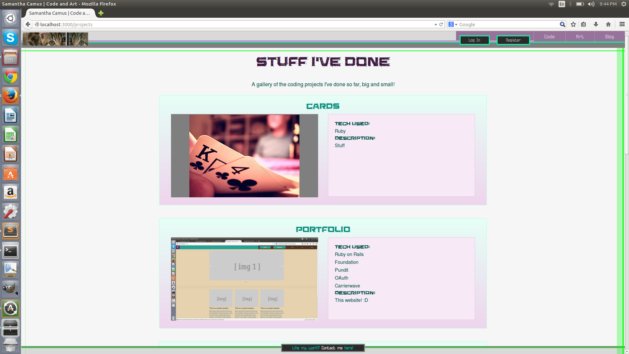
Task: Click the Firefox hamburger menu expander
Action: tap(622, 24)
